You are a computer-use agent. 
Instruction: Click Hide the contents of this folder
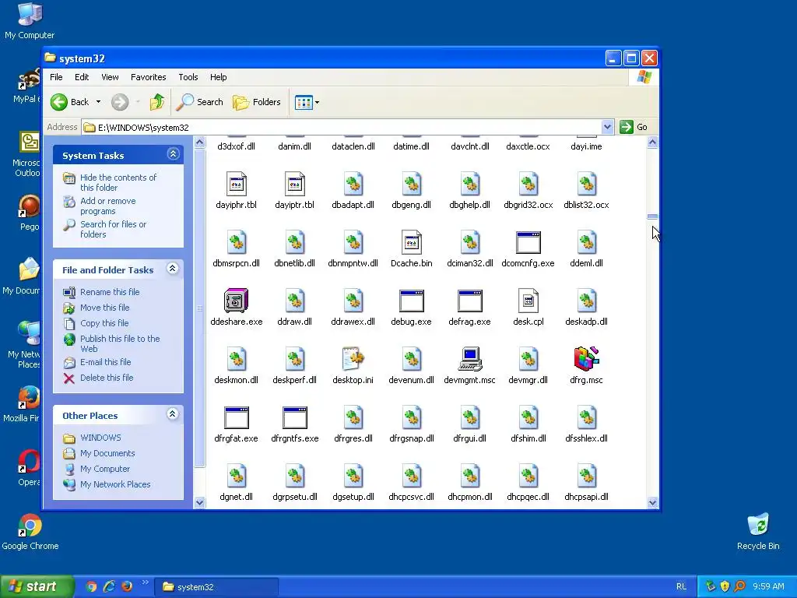coord(118,182)
